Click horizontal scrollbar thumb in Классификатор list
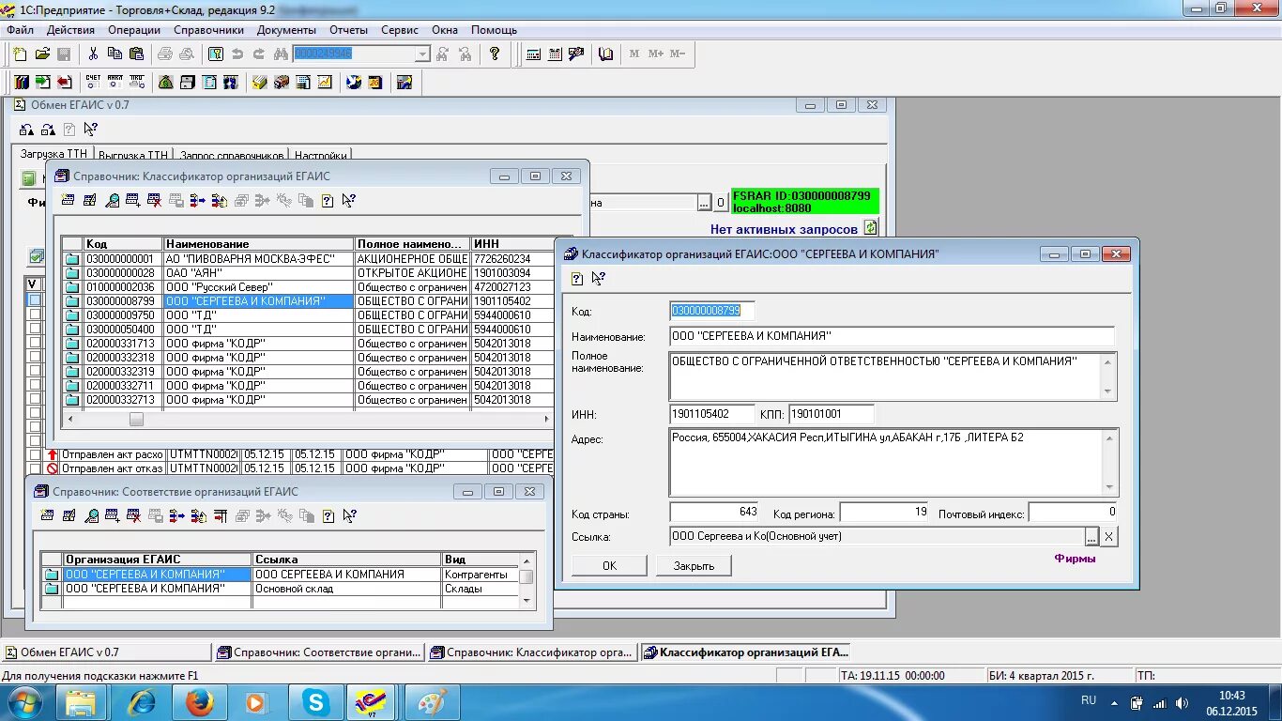 (136, 420)
